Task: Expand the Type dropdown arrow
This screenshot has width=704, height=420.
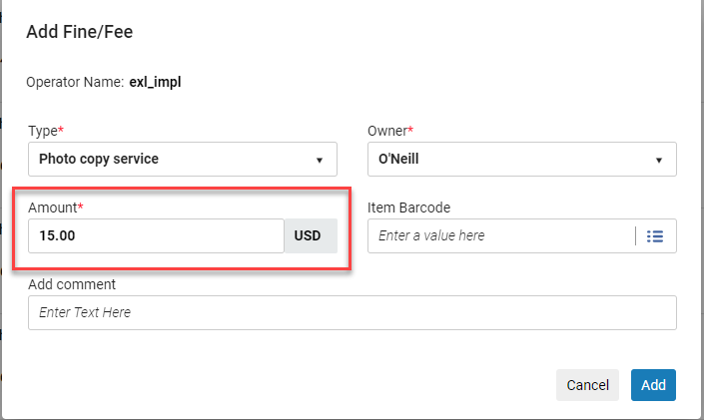Action: tap(320, 160)
